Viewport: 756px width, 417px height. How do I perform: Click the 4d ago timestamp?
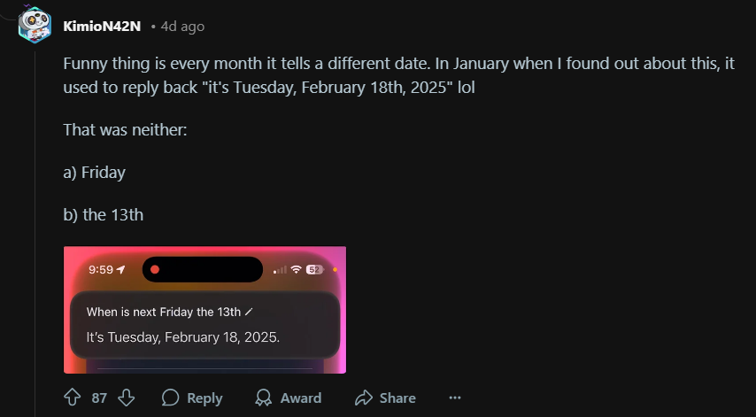pyautogui.click(x=182, y=26)
